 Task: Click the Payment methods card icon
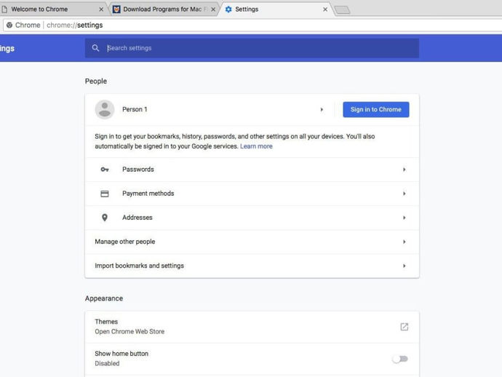105,194
